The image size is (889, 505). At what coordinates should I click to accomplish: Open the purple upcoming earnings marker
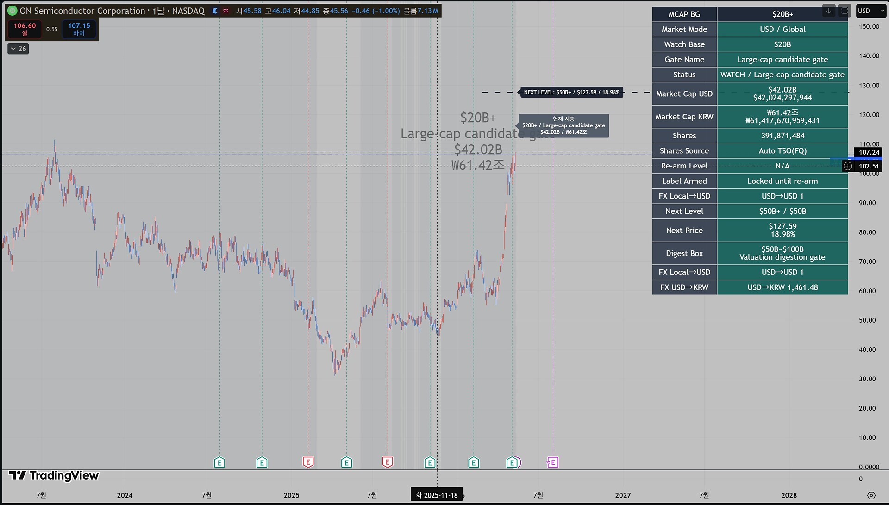point(553,462)
